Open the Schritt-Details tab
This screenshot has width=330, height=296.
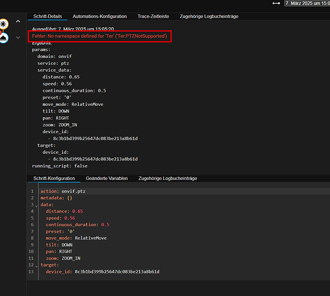click(47, 17)
